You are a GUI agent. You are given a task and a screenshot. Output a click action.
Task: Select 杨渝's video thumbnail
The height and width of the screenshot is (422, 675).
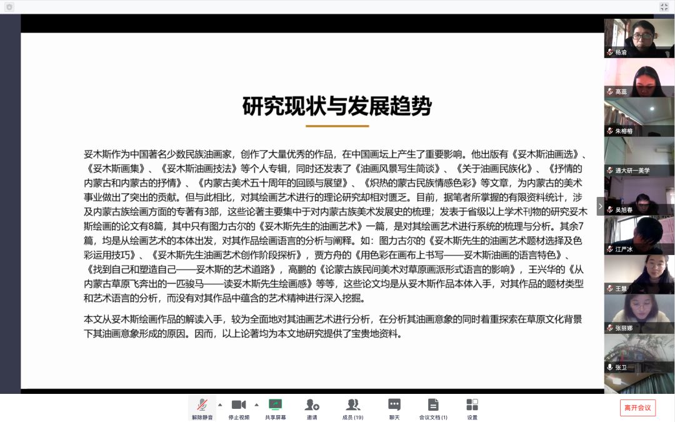639,38
